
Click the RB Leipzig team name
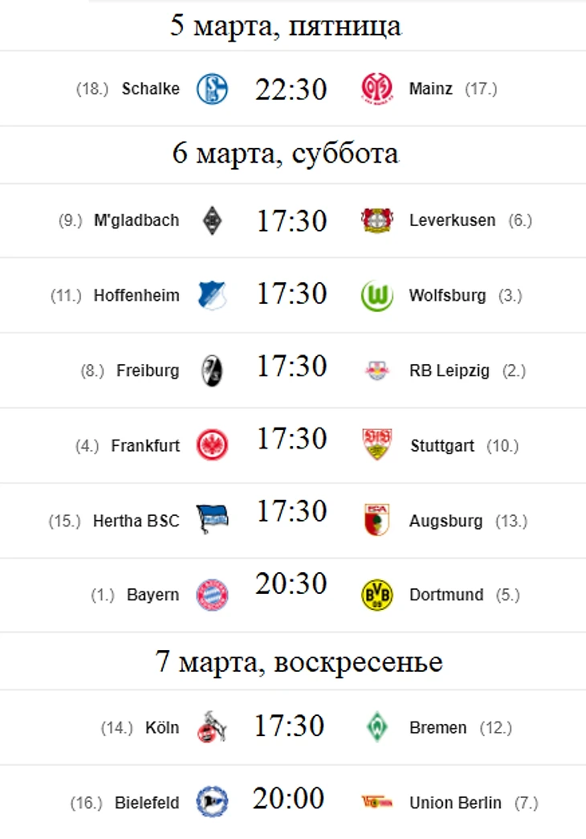tap(449, 370)
